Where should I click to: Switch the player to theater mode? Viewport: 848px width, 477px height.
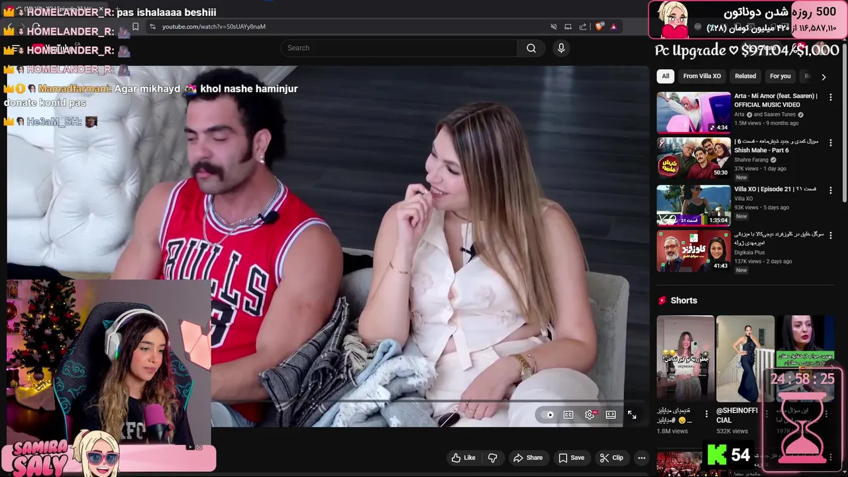611,415
